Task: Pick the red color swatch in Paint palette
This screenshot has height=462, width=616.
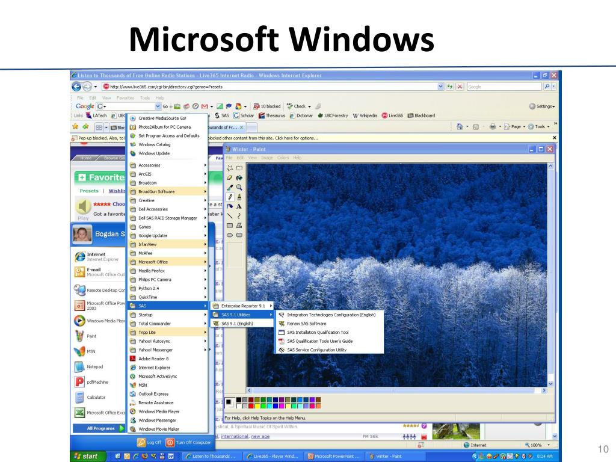Action: click(251, 406)
